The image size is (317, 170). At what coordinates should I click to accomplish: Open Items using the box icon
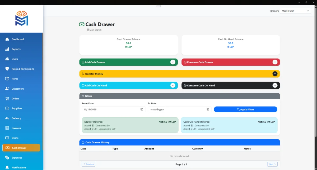pyautogui.click(x=7, y=79)
